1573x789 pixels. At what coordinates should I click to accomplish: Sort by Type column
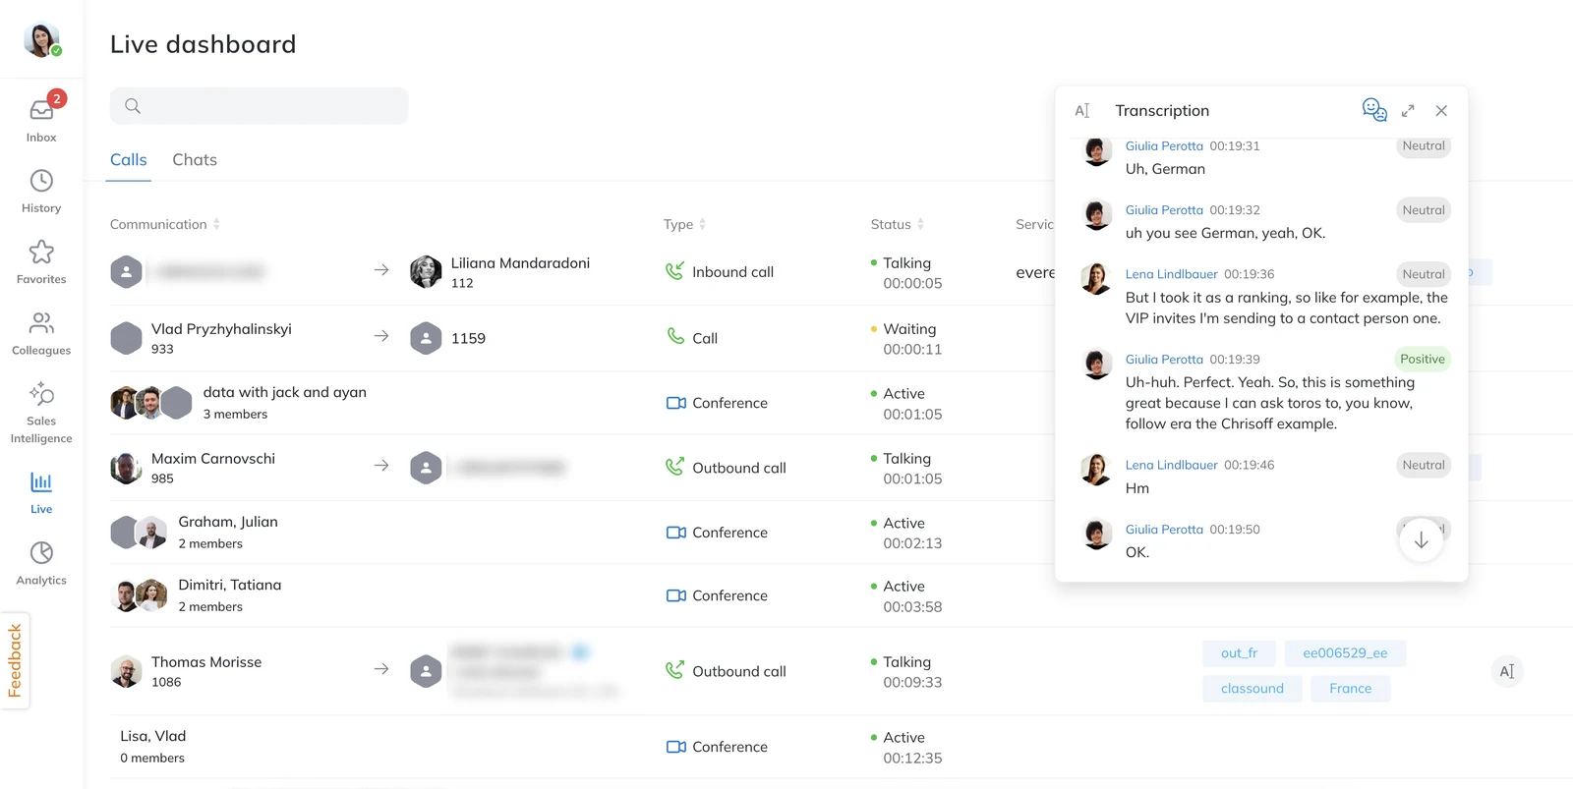click(x=702, y=224)
